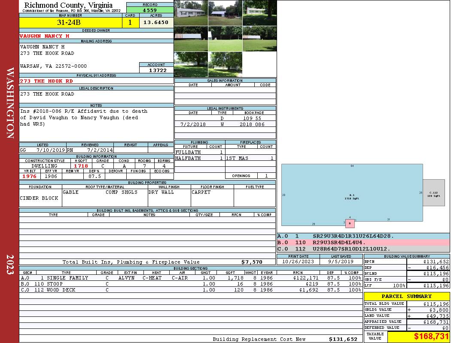Screen dimensions: 451x343
Task: Click the red year built 1976 value
Action: [x=30, y=176]
